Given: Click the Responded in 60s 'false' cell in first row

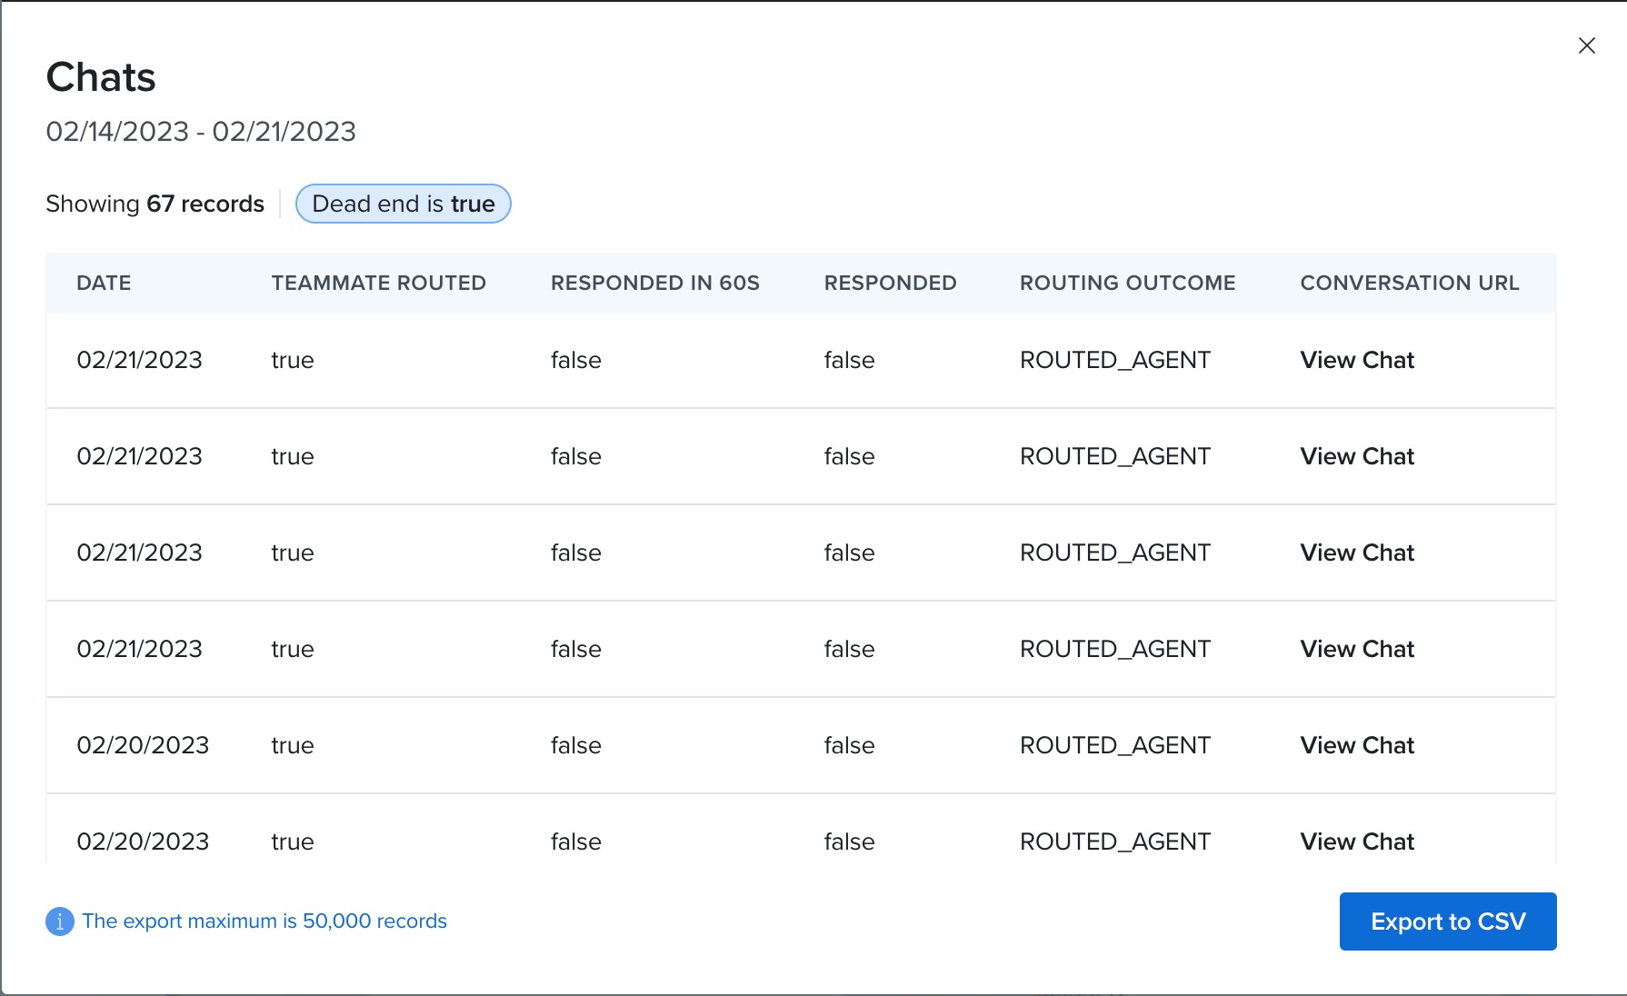Looking at the screenshot, I should 576,360.
